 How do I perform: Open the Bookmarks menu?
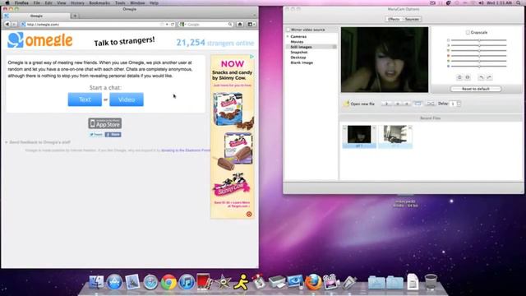99,2
